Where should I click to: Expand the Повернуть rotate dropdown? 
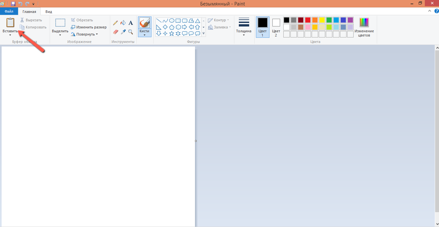coord(85,34)
